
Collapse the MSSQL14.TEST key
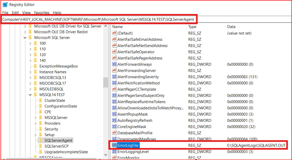click(30, 95)
